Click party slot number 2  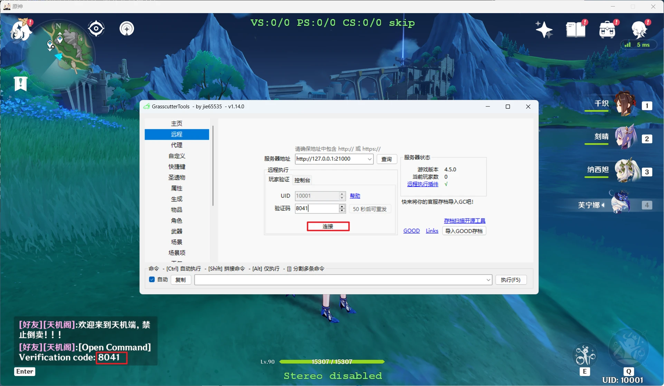point(647,139)
